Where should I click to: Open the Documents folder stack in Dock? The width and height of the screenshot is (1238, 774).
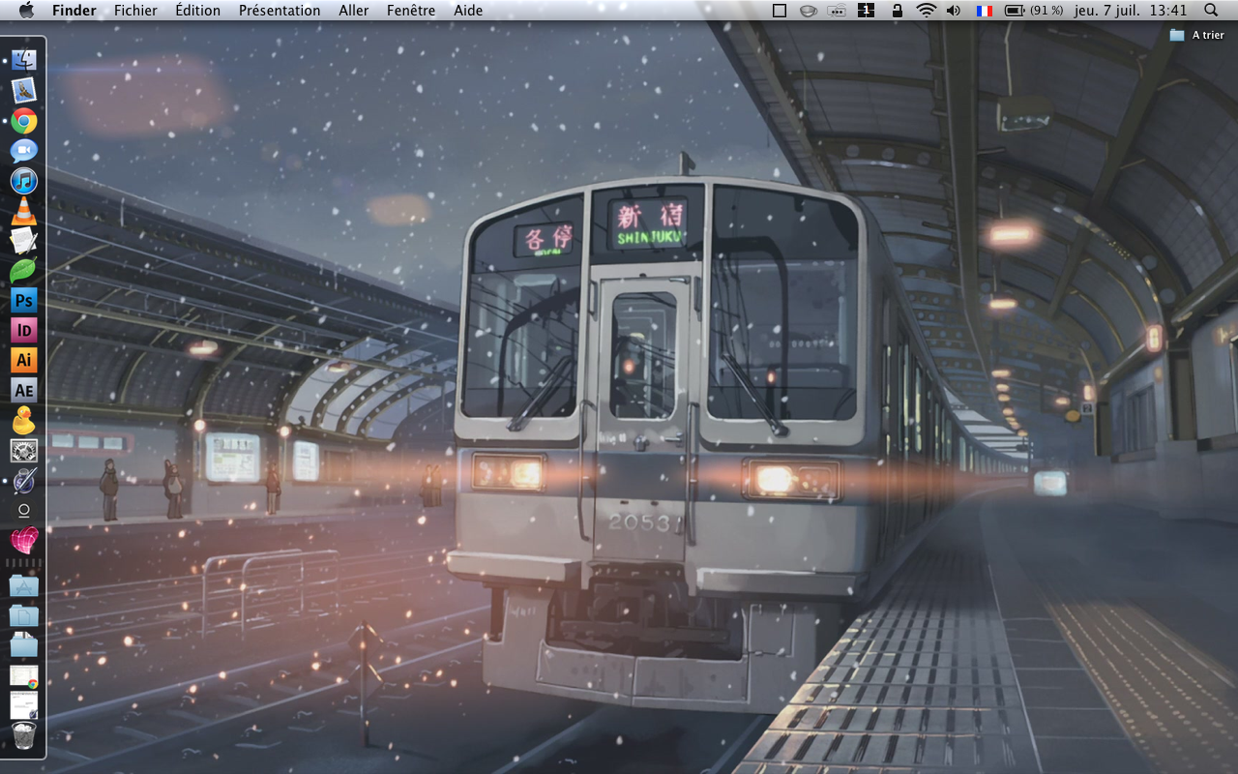point(23,615)
